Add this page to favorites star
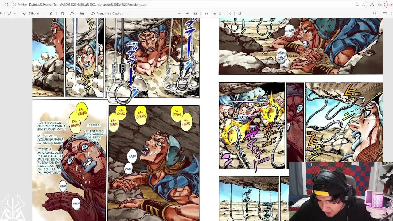This screenshot has height=221, width=393. click(364, 5)
